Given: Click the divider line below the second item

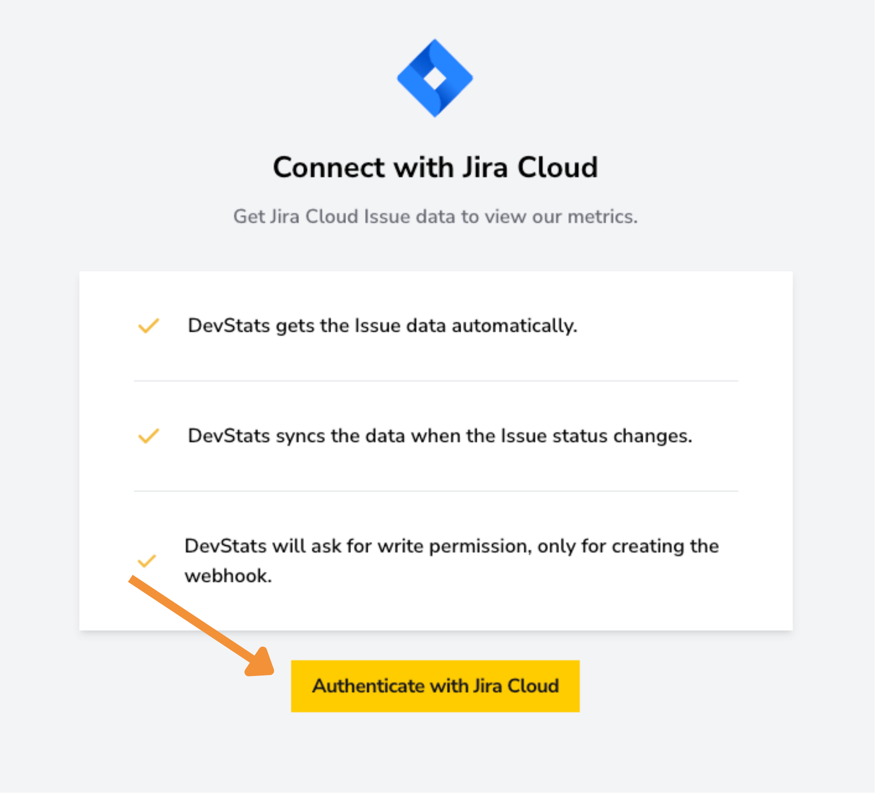Looking at the screenshot, I should pos(436,491).
